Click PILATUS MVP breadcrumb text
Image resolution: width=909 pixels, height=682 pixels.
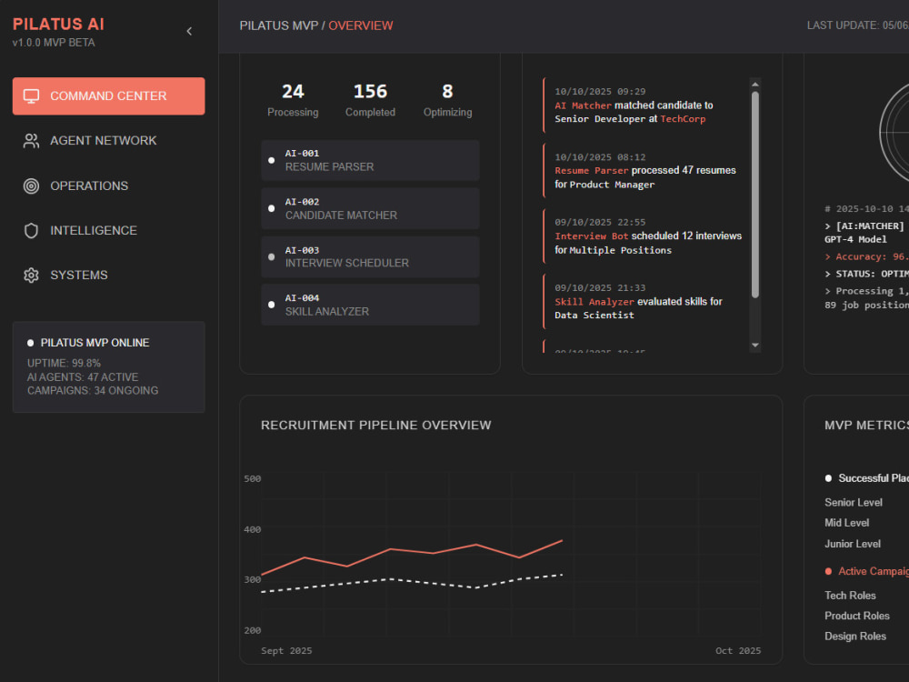tap(279, 26)
